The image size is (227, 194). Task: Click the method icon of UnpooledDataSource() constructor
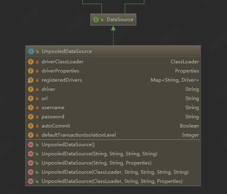[x=31, y=145]
